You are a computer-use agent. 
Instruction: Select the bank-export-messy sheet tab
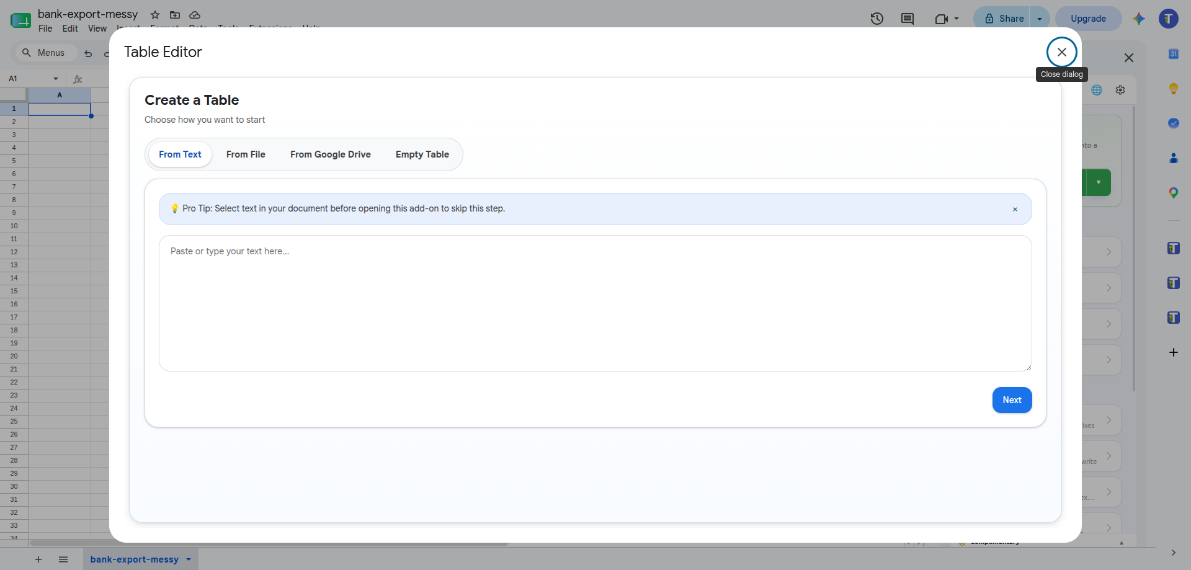point(134,559)
